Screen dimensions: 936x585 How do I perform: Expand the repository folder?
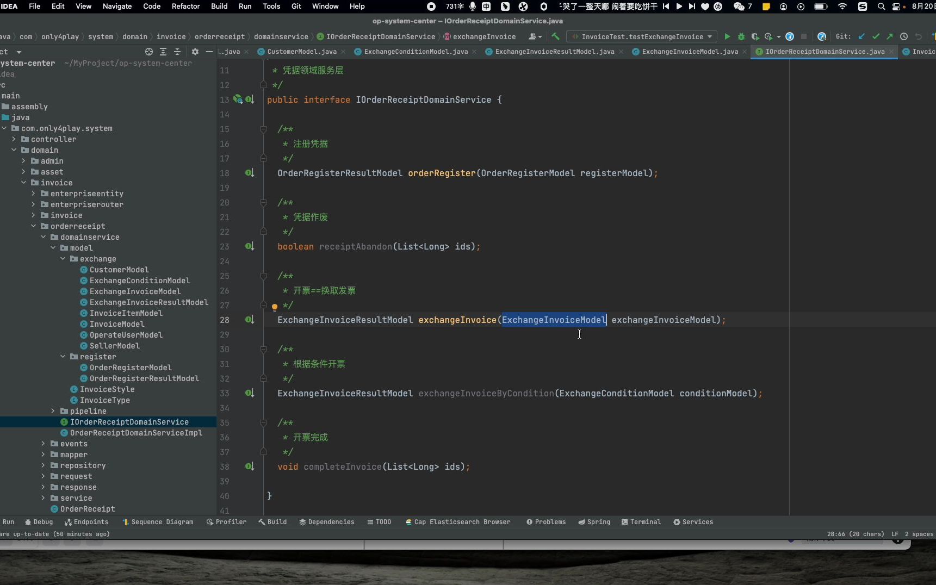[x=44, y=465]
